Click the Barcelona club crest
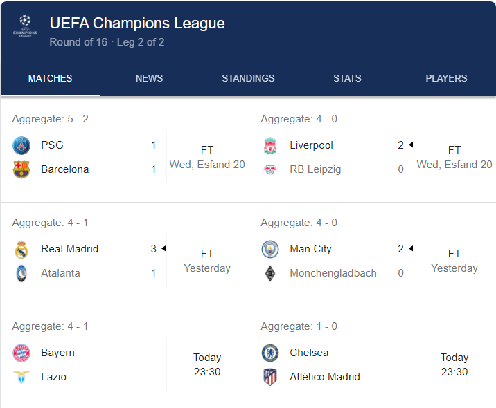This screenshot has width=496, height=408. (21, 169)
